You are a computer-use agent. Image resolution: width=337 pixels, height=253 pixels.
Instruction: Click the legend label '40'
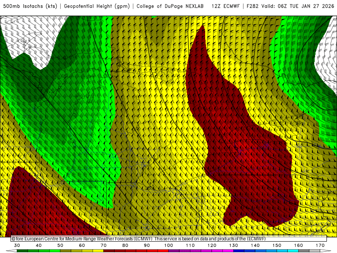tap(39, 245)
